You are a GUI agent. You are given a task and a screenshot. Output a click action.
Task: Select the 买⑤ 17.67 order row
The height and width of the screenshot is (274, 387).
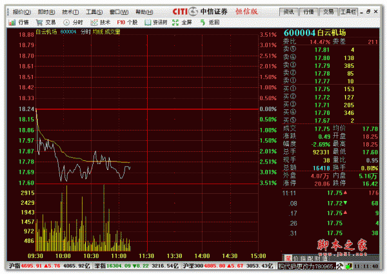330,120
